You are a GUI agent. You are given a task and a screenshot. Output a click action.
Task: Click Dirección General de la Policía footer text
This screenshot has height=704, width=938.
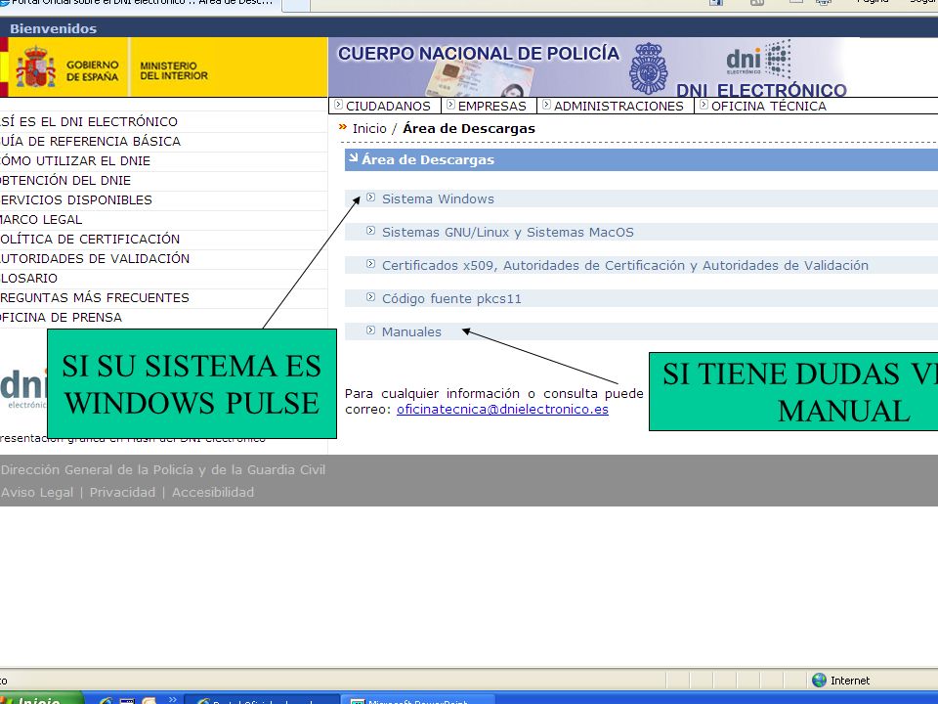coord(163,470)
